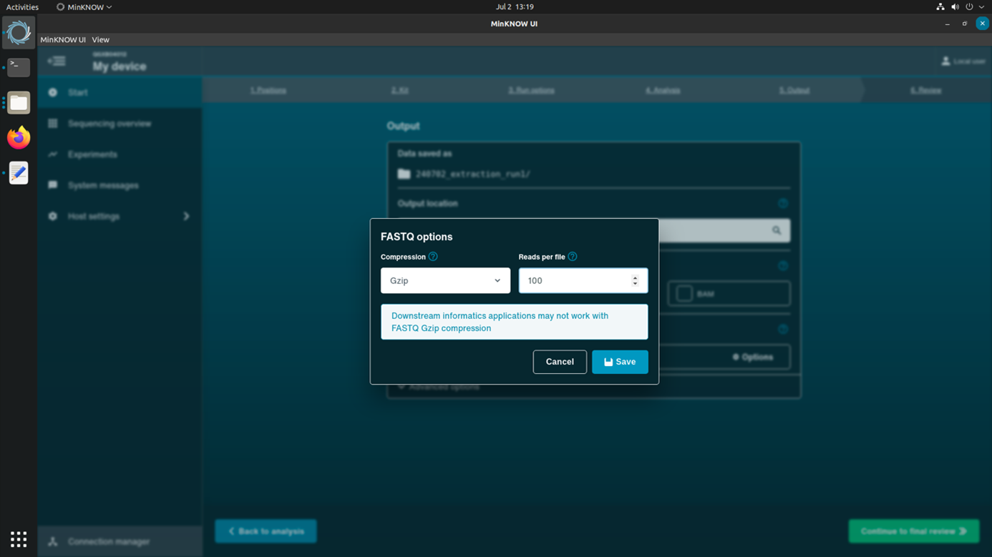Click the Reads per file stepper arrows
This screenshot has height=557, width=992.
click(635, 281)
